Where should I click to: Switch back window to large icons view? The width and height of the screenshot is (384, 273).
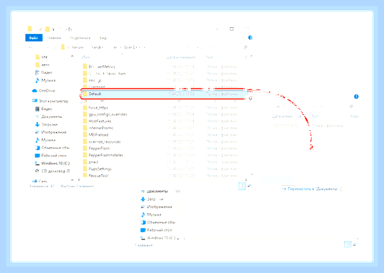pos(356,245)
